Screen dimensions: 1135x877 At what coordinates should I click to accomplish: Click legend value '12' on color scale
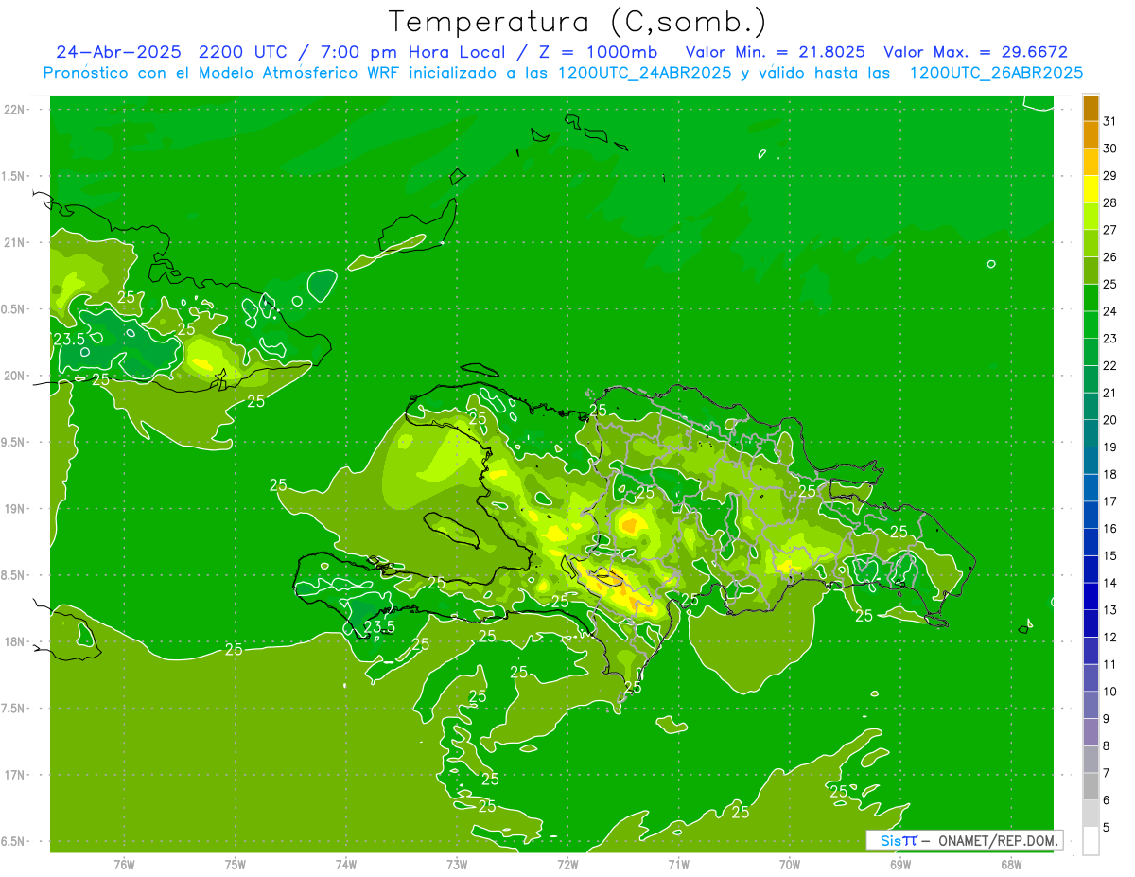tap(1110, 637)
